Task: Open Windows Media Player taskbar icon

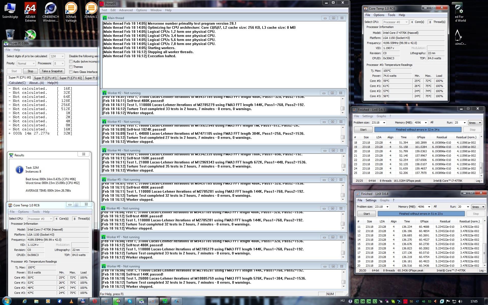Action: [48, 301]
